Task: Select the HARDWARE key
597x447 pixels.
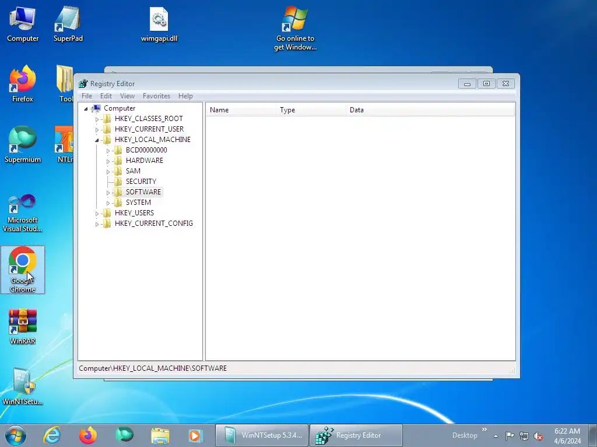Action: tap(145, 161)
